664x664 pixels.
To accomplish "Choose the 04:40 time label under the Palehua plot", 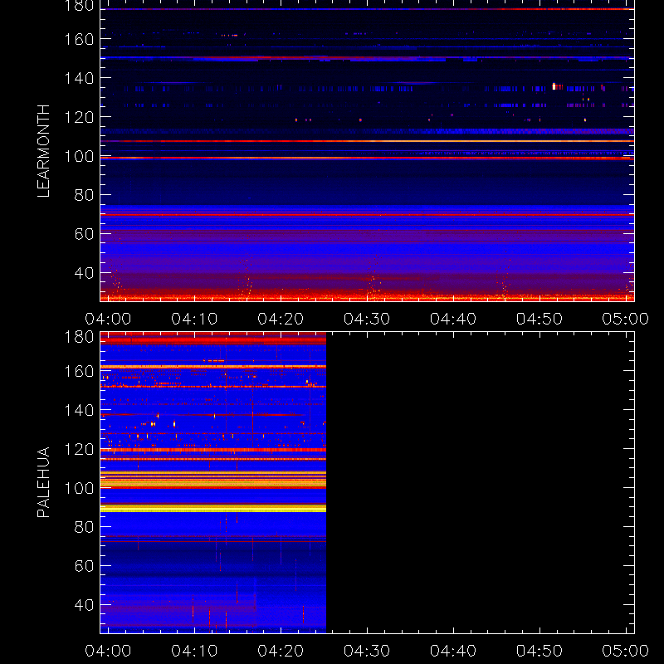I will pos(453,651).
